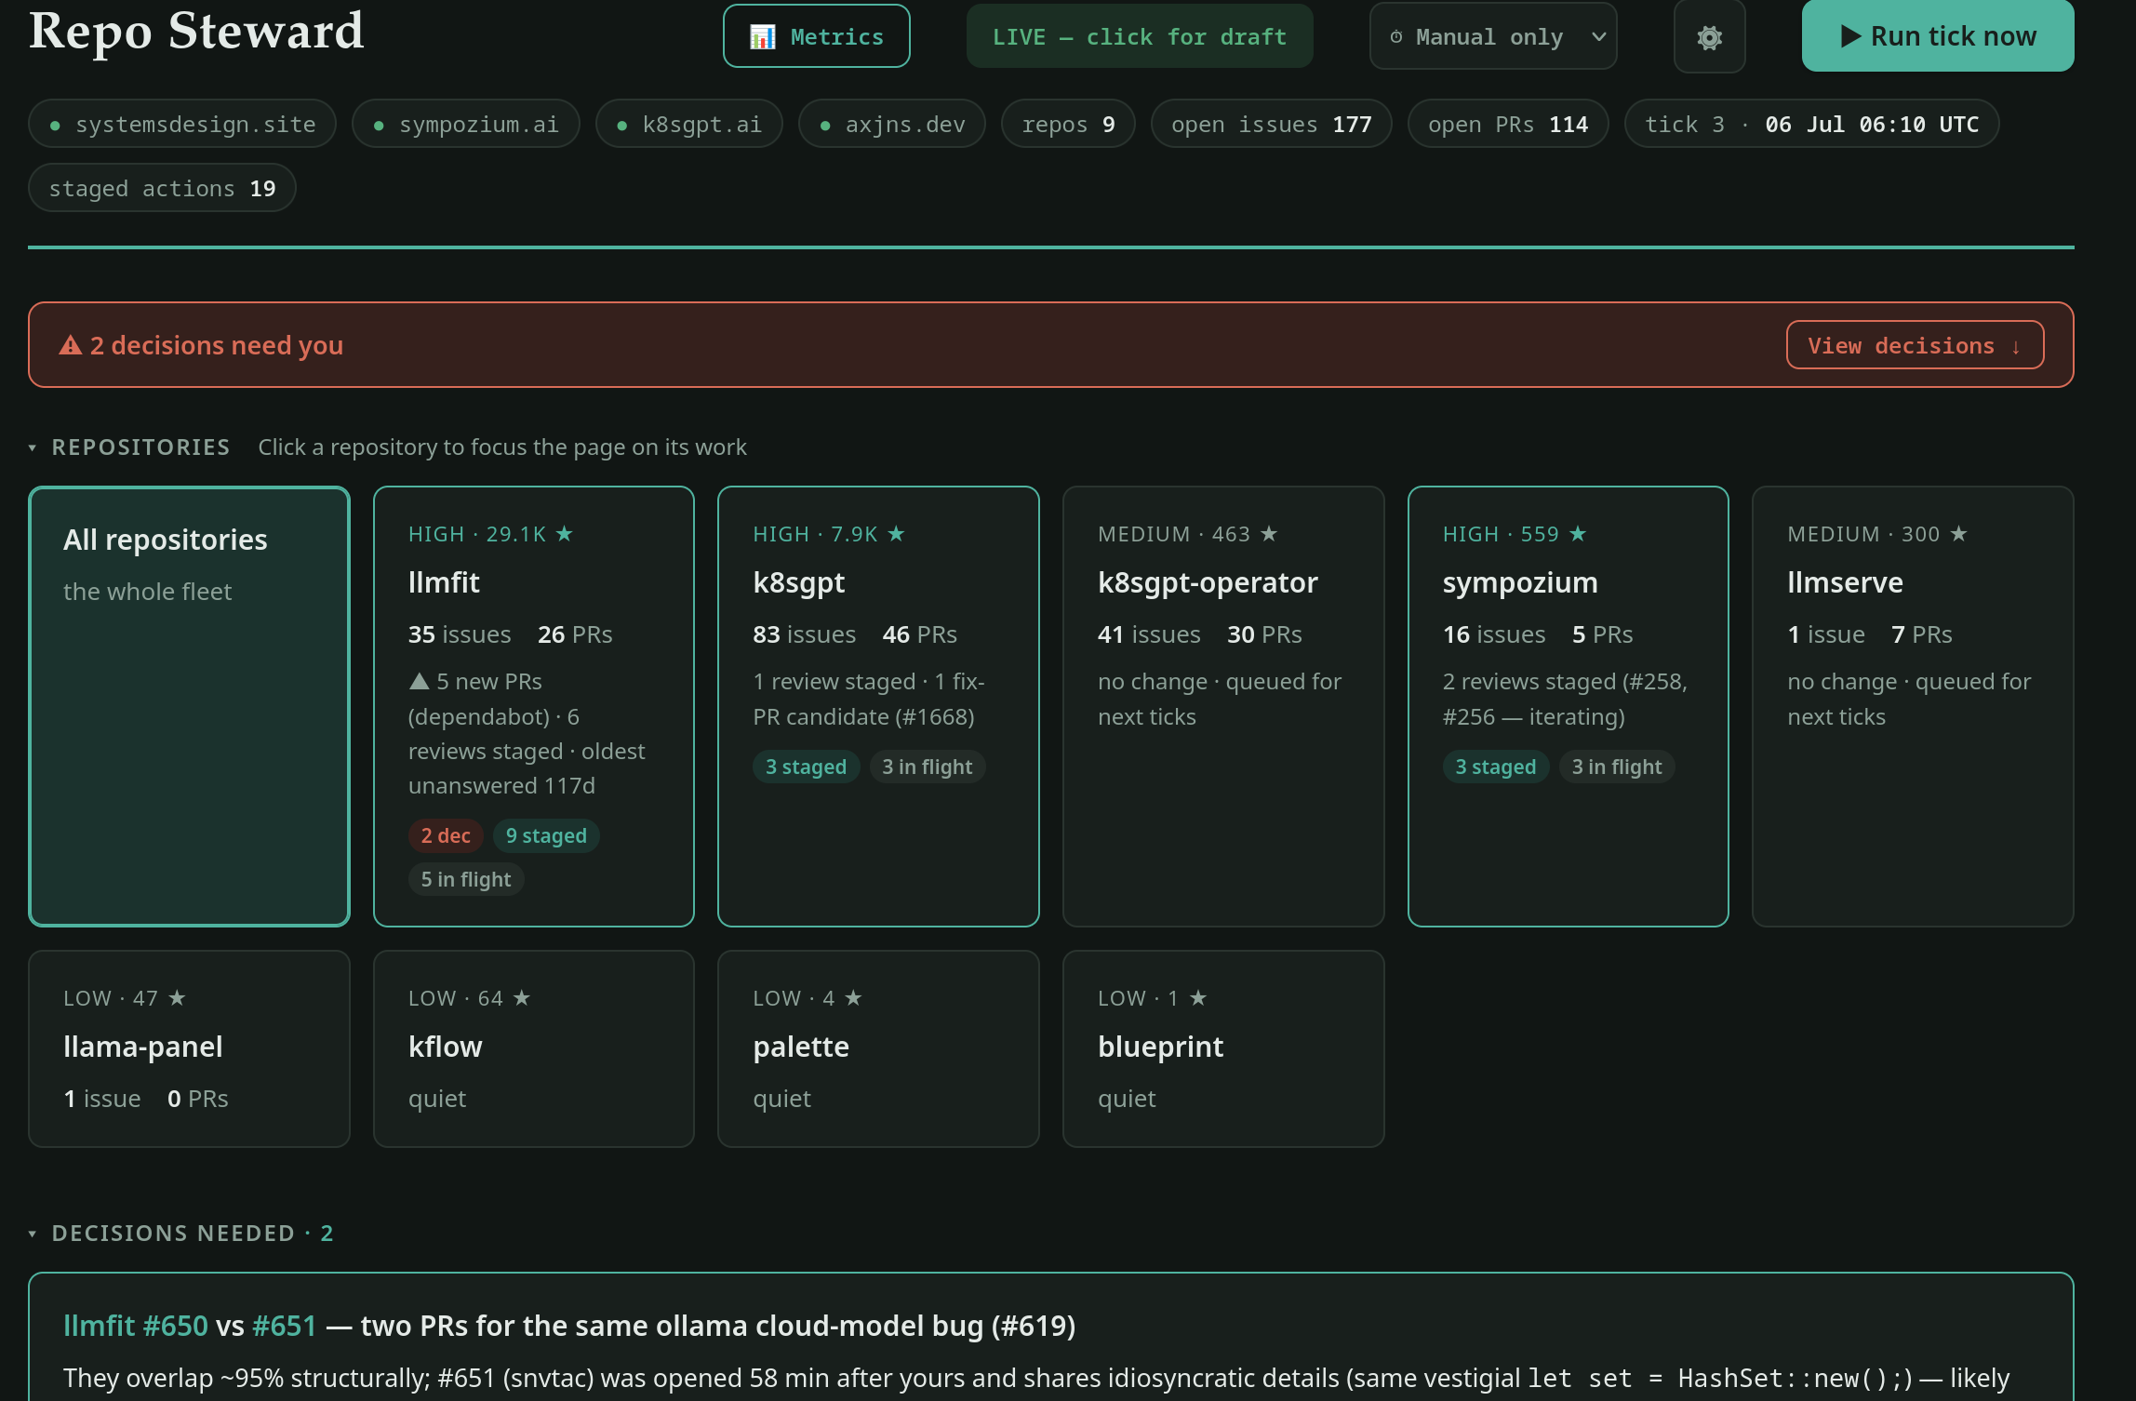Select the blueprint repository card
The height and width of the screenshot is (1401, 2136).
[1223, 1048]
